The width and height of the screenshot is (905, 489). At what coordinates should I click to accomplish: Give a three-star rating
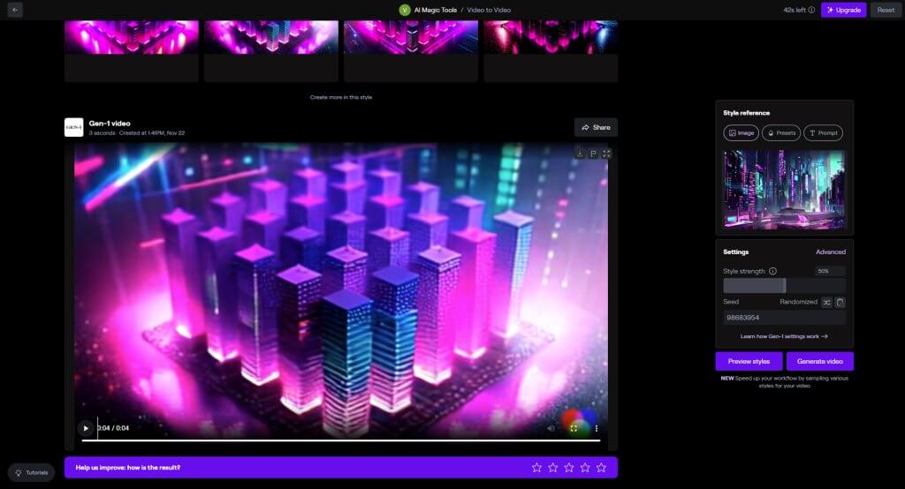569,467
